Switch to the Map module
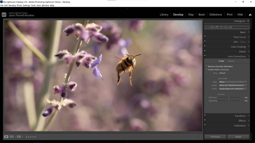The width and height of the screenshot is (255, 143). point(191,15)
